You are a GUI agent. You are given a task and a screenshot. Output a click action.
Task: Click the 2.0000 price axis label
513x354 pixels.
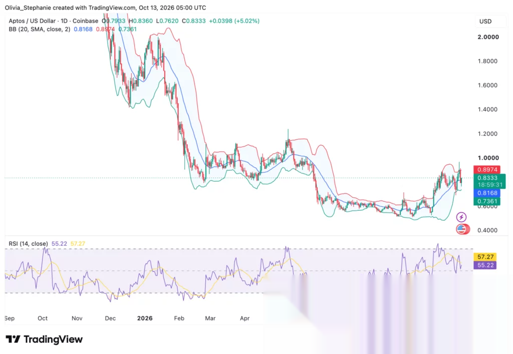click(488, 37)
